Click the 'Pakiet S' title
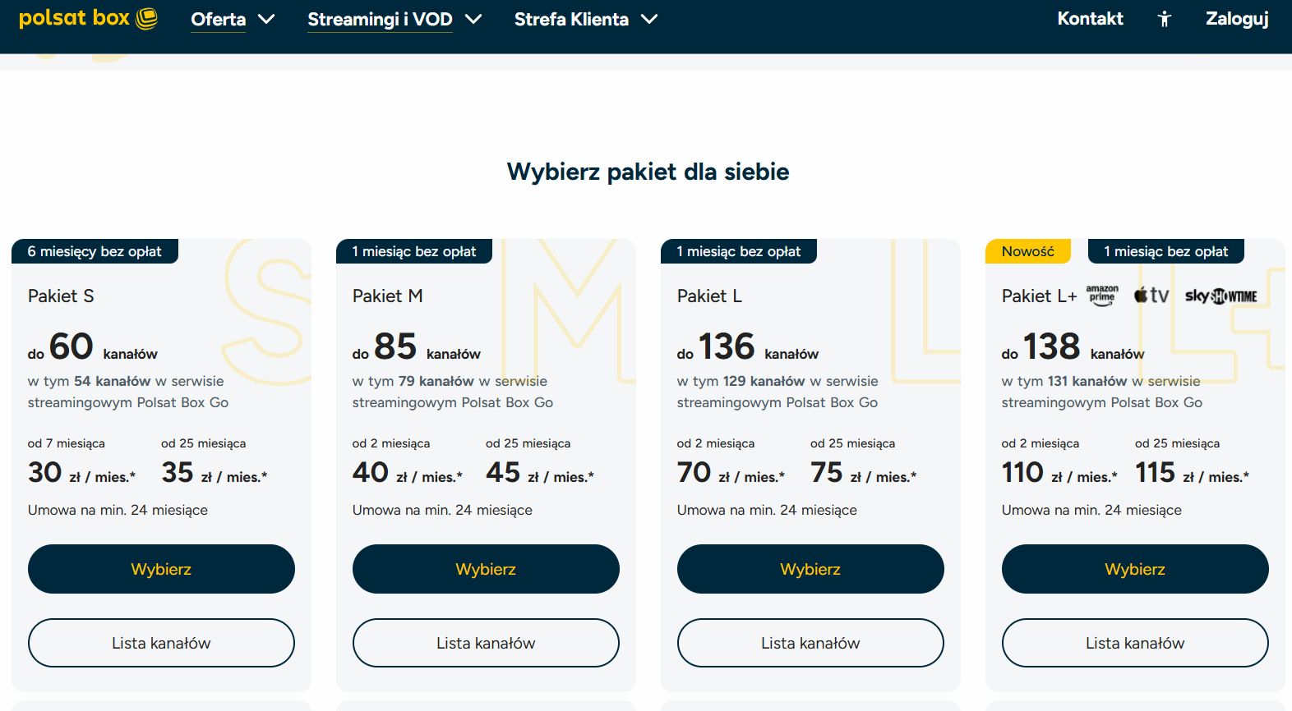Screen dimensions: 1292x711 61,296
